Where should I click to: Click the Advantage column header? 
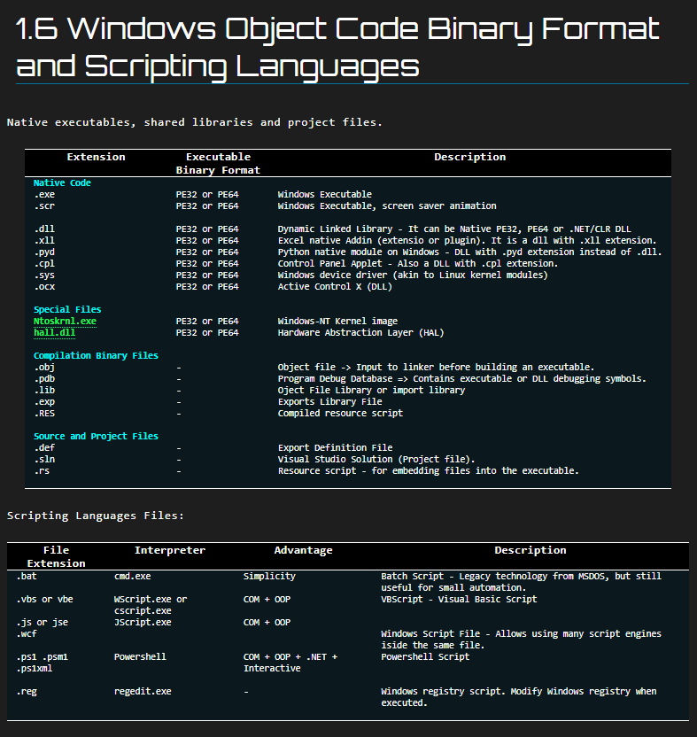(x=303, y=550)
